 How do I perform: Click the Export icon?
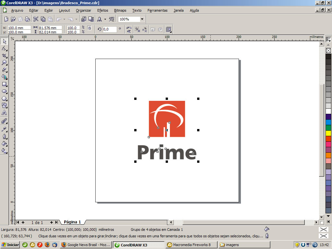coord(91,19)
